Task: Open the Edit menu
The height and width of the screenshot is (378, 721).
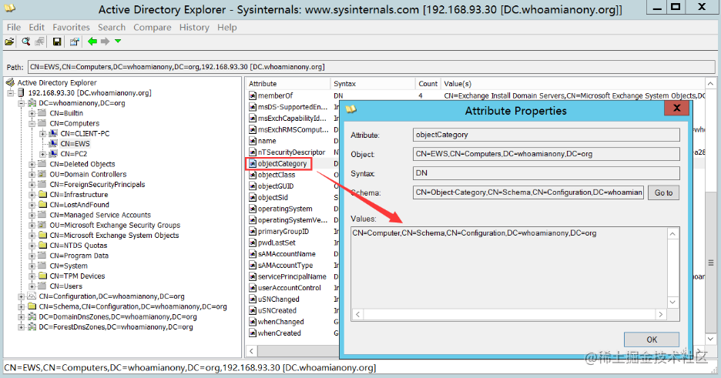Action: pyautogui.click(x=36, y=28)
